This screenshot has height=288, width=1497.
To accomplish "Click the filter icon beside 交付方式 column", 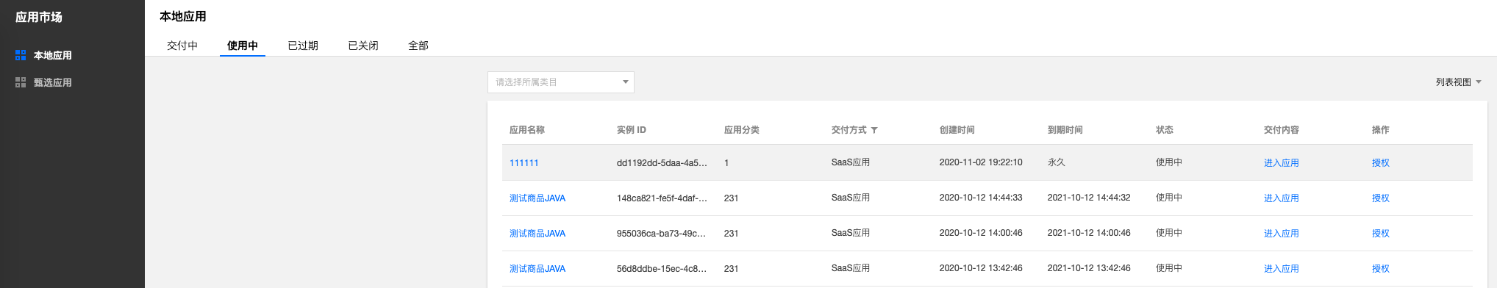I will 874,130.
